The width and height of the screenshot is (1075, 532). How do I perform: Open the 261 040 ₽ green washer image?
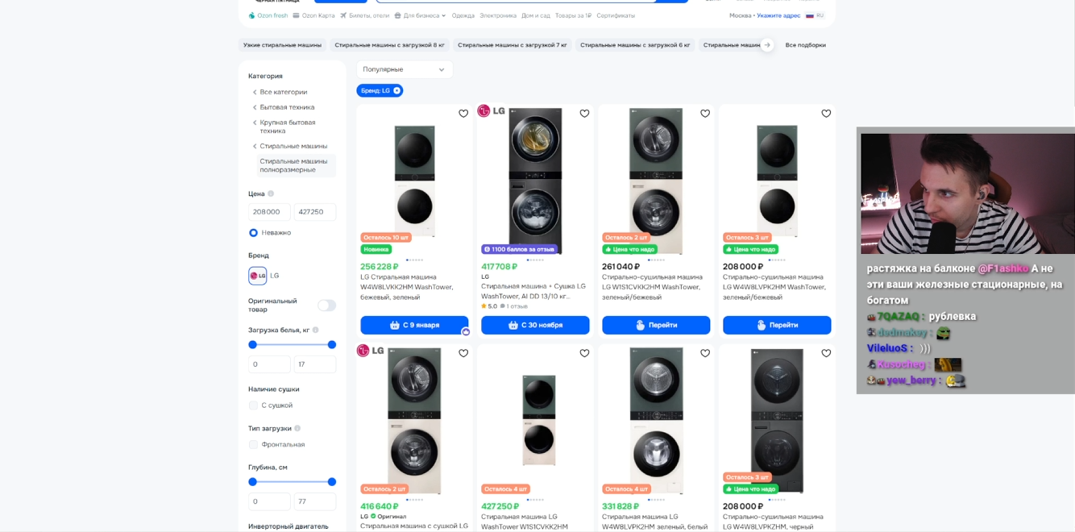(x=656, y=181)
